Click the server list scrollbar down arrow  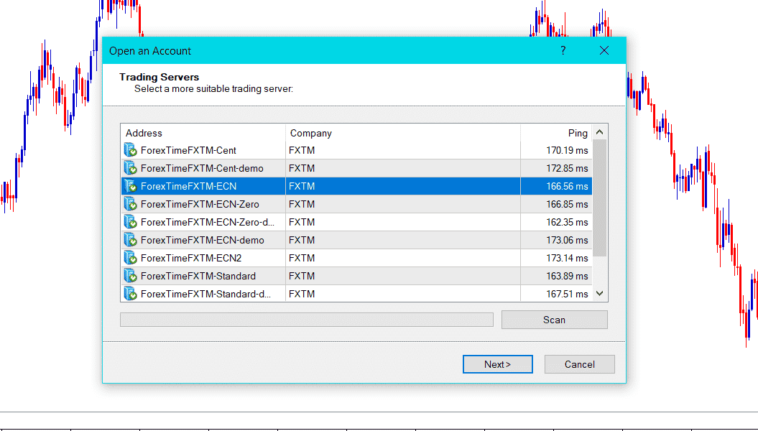coord(600,293)
